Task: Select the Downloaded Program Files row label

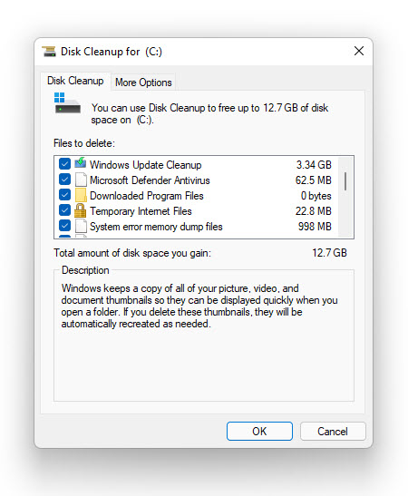Action: tap(147, 196)
